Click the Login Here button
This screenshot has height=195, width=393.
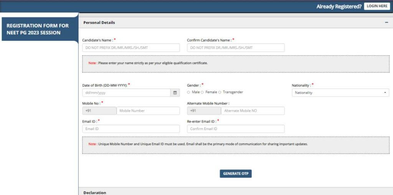click(377, 6)
